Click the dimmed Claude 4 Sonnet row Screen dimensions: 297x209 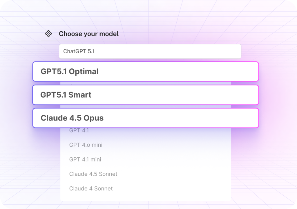click(90, 188)
